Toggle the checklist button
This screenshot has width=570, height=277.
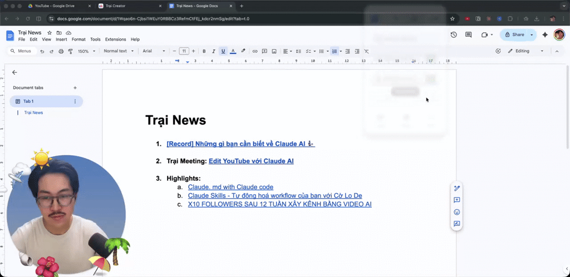click(x=308, y=51)
